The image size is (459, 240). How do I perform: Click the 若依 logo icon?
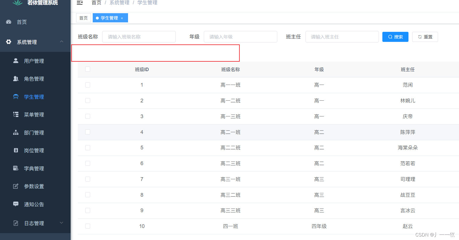click(x=18, y=3)
